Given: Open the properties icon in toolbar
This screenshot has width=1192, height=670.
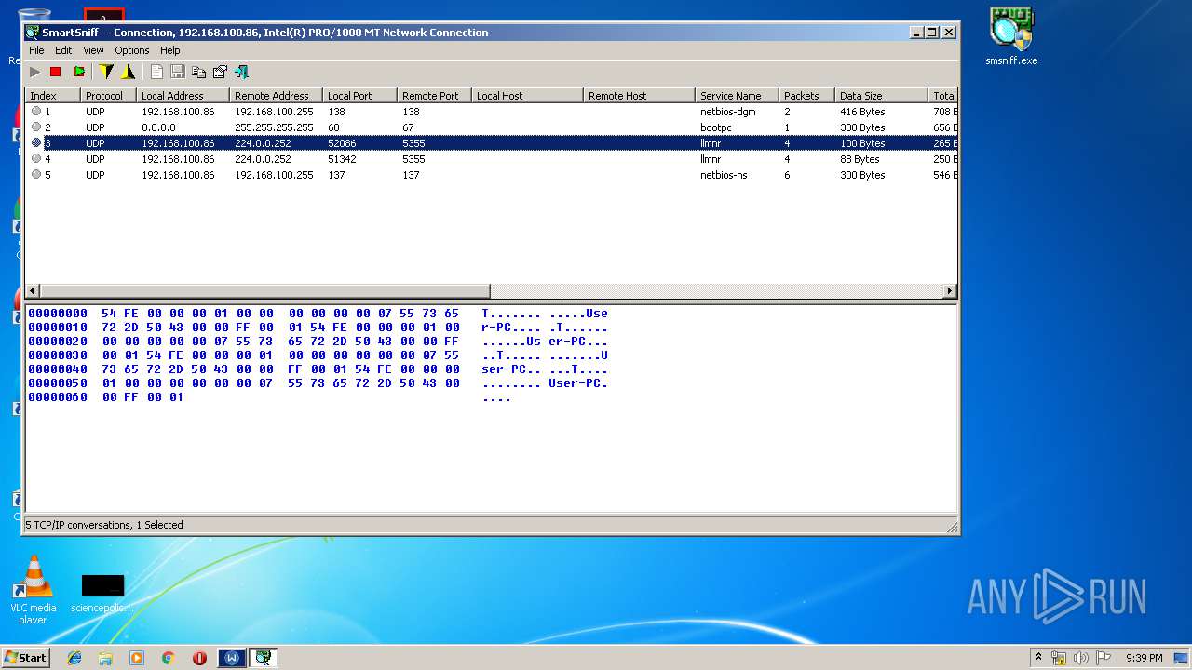Looking at the screenshot, I should pos(220,72).
